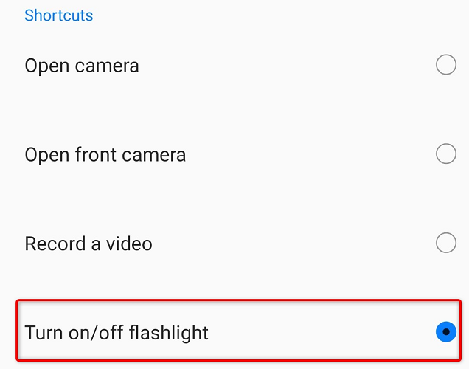This screenshot has height=369, width=469.
Task: Tap the empty circle beside Open camera
Action: click(x=446, y=66)
